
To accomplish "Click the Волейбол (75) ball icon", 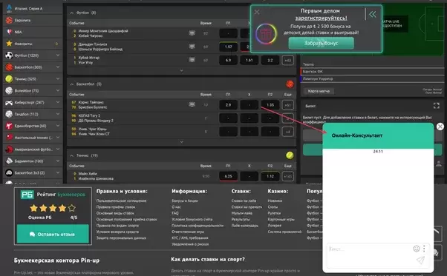I will [x=9, y=90].
